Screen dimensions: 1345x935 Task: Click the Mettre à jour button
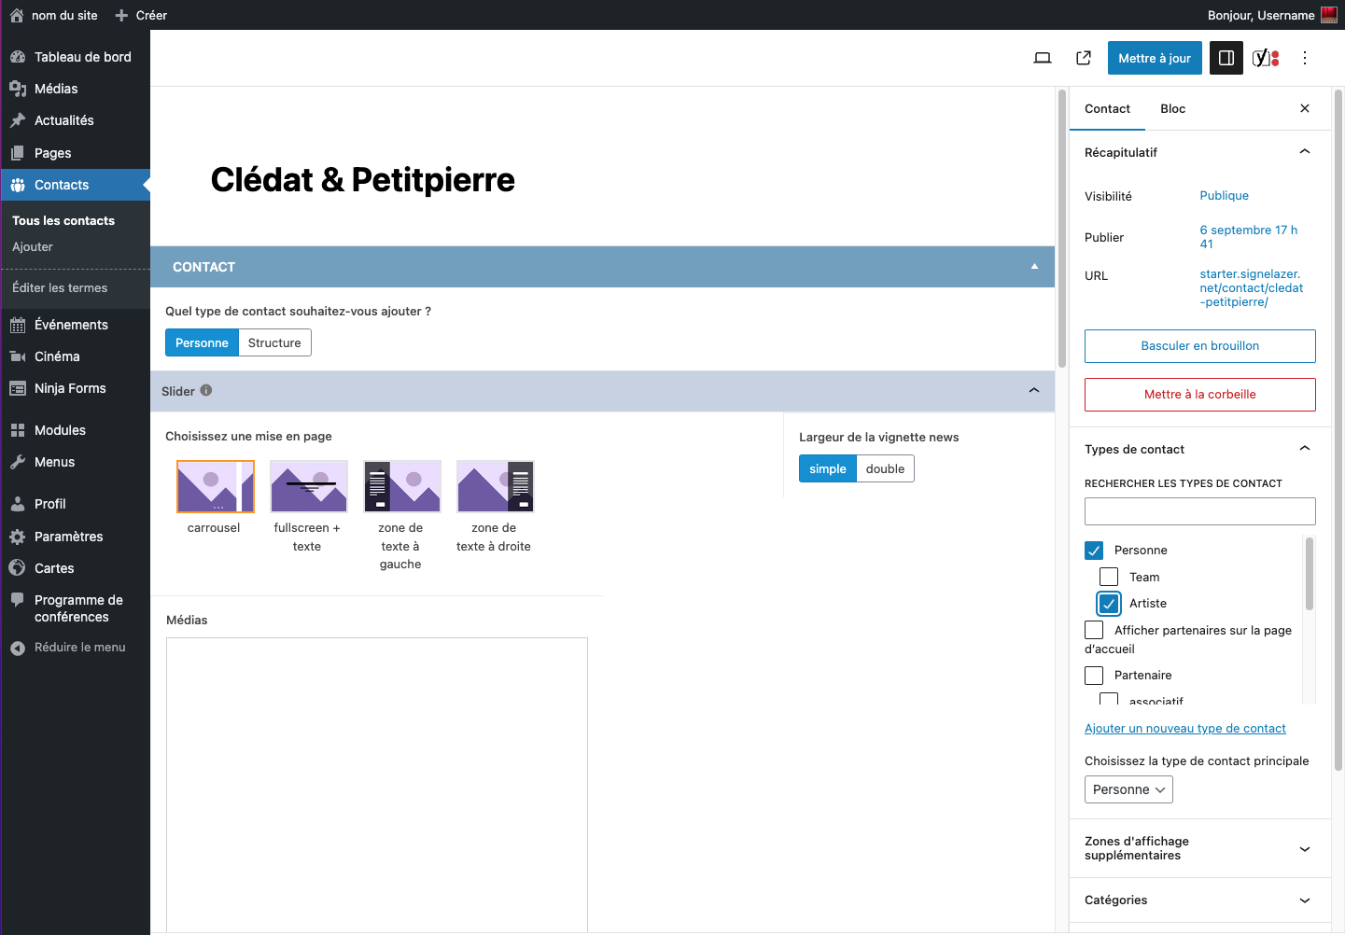(1154, 58)
